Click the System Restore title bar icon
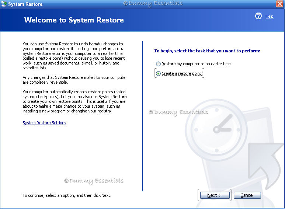Image resolution: width=285 pixels, height=209 pixels. click(4, 4)
